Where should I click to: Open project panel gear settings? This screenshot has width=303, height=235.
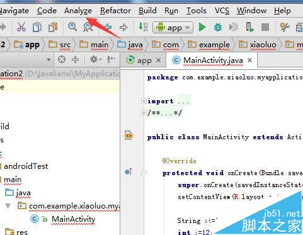[96, 60]
